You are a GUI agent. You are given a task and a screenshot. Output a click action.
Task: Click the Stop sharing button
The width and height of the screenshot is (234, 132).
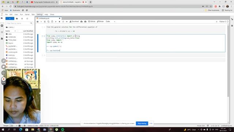(x=142, y=124)
